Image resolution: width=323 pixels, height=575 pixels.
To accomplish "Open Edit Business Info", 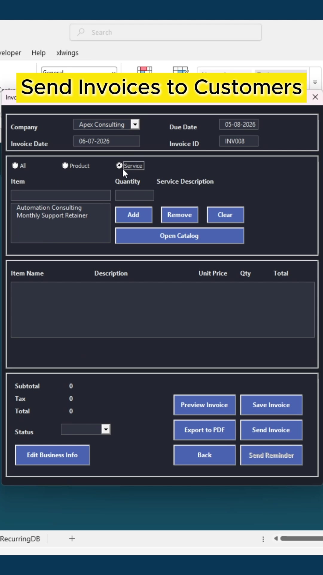I will click(x=52, y=455).
